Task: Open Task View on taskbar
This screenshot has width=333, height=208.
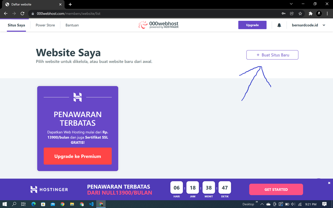Action: click(x=23, y=204)
